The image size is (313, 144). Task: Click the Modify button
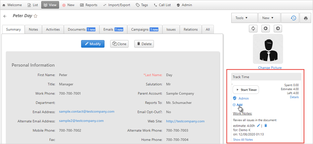pyautogui.click(x=93, y=44)
